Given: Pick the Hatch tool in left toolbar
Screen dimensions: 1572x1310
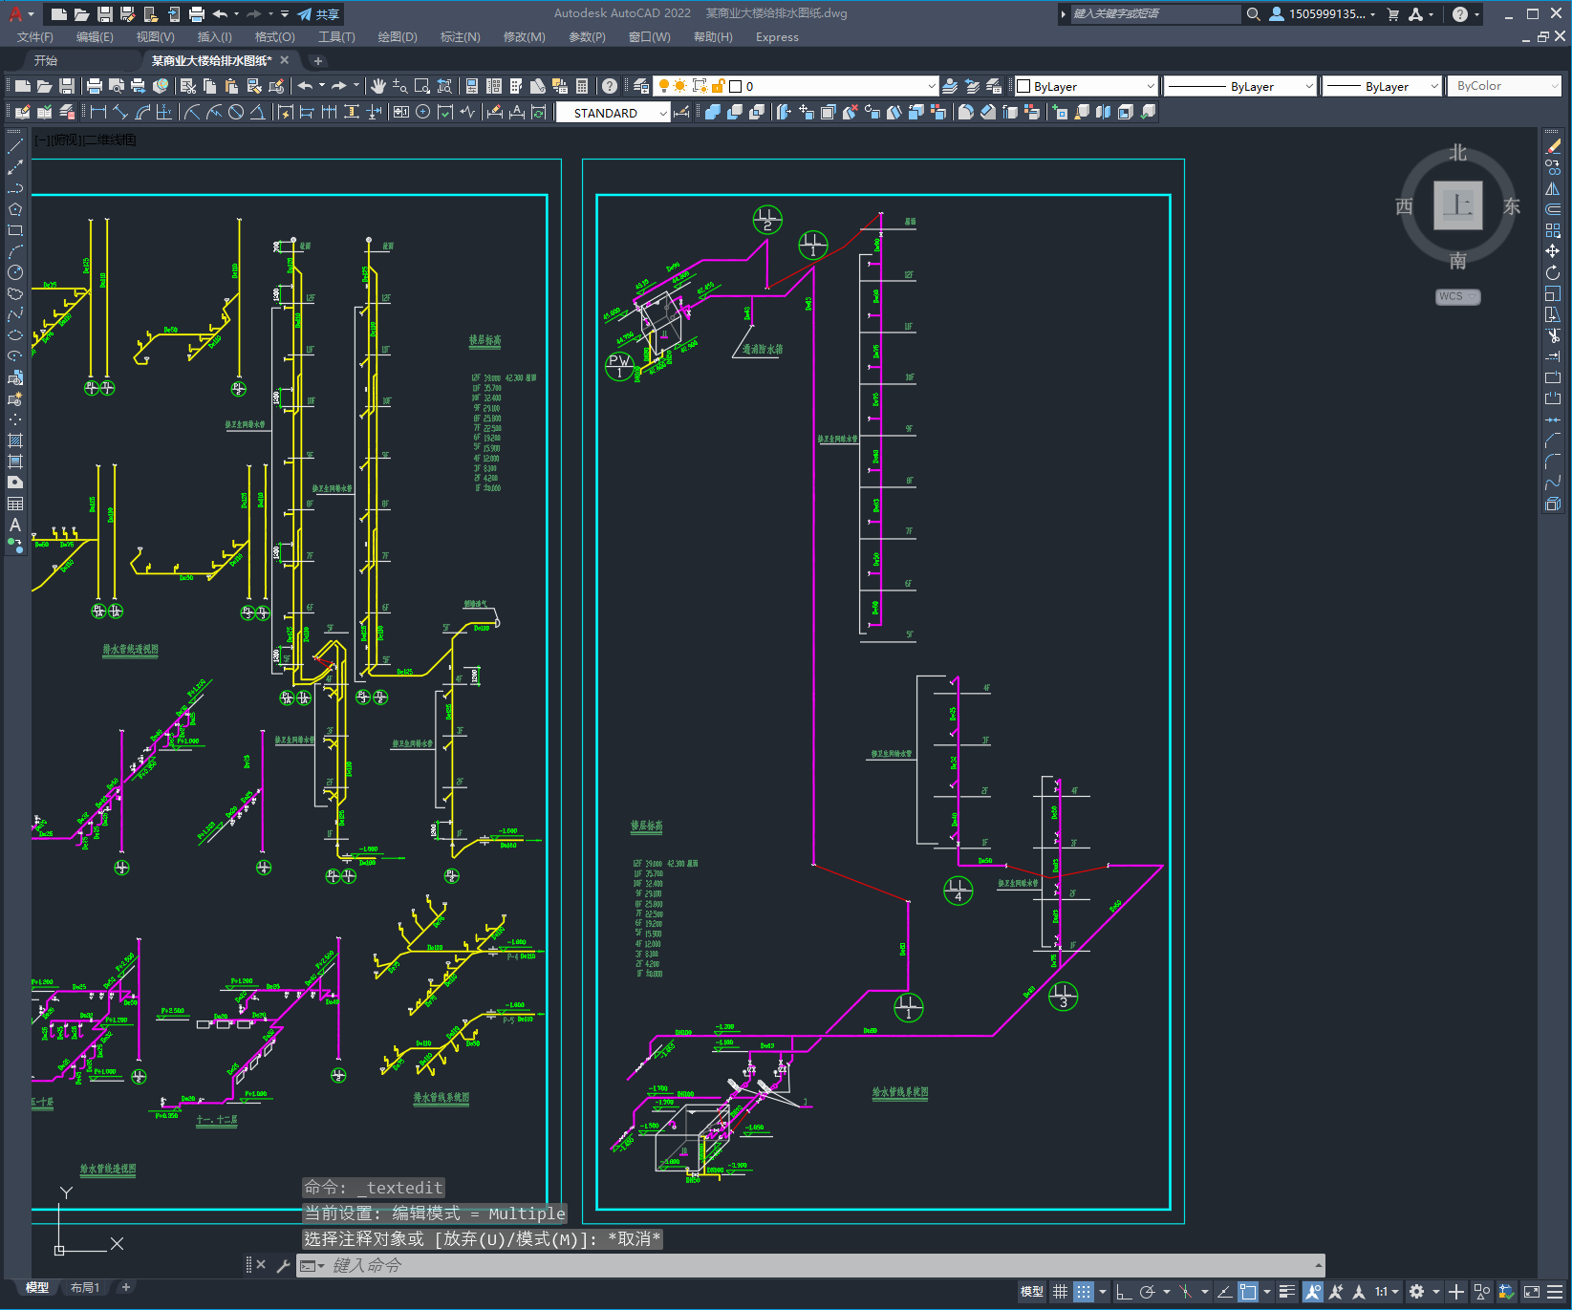Looking at the screenshot, I should [x=14, y=440].
